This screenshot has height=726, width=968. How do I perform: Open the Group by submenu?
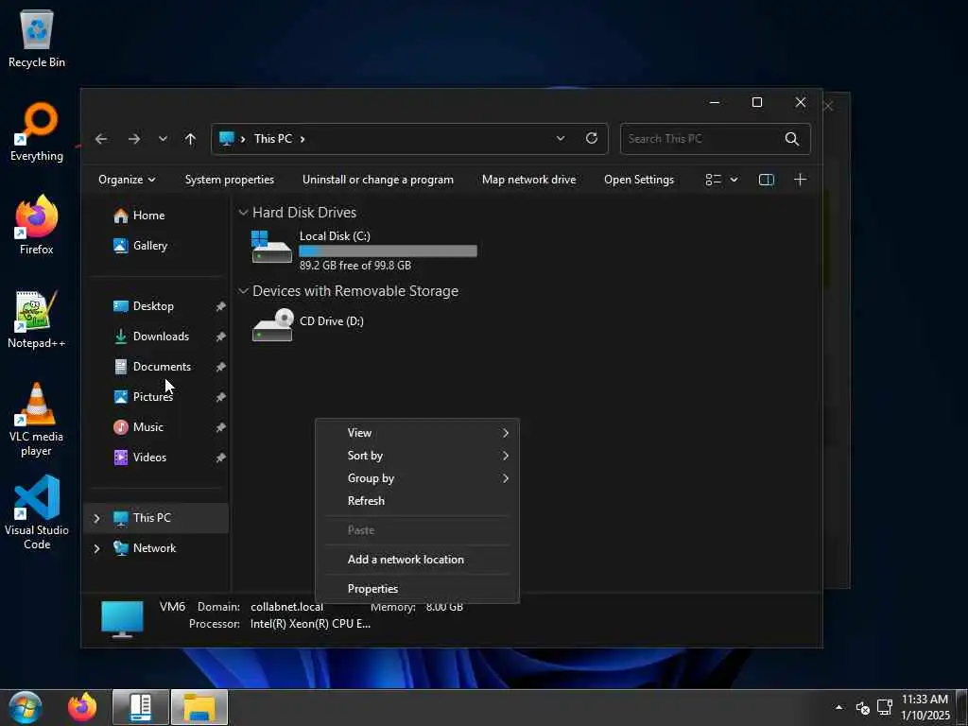(x=417, y=478)
